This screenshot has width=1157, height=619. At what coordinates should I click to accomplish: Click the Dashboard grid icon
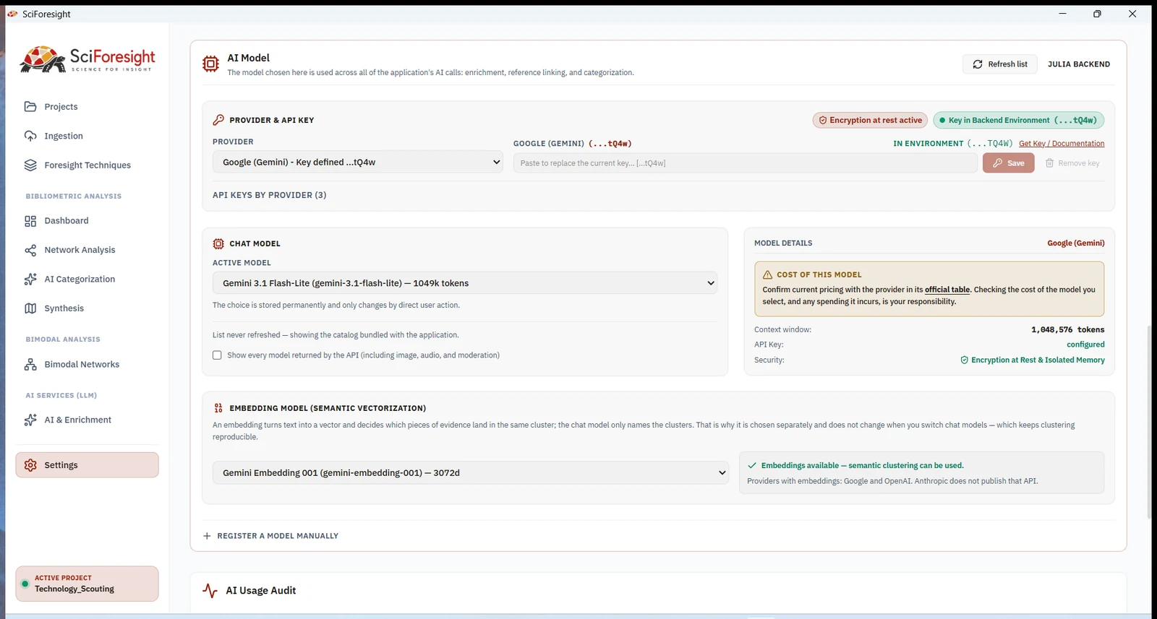click(x=30, y=221)
